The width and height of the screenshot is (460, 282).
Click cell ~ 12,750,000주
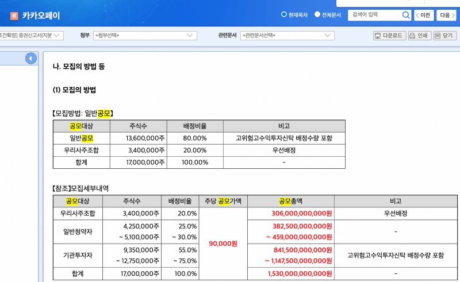137,261
